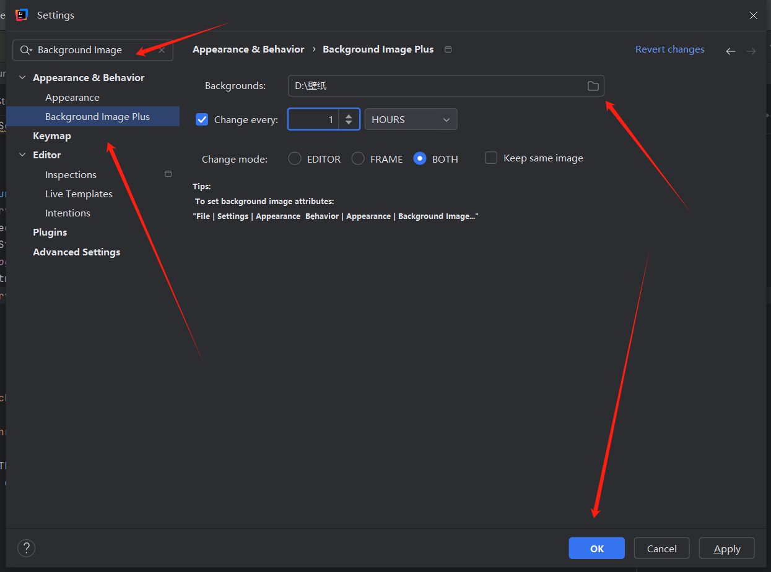Select Appearance in settings tree
Screen dimensions: 771x572
point(72,97)
